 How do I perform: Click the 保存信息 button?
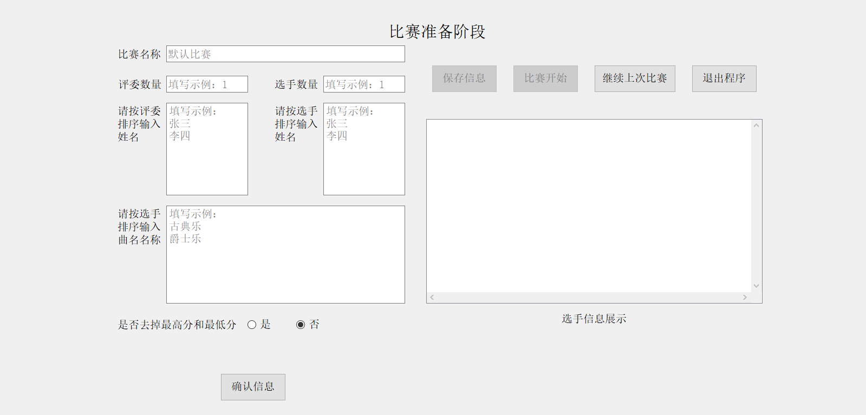pos(464,78)
